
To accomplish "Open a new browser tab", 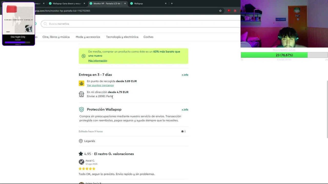I will (172, 4).
